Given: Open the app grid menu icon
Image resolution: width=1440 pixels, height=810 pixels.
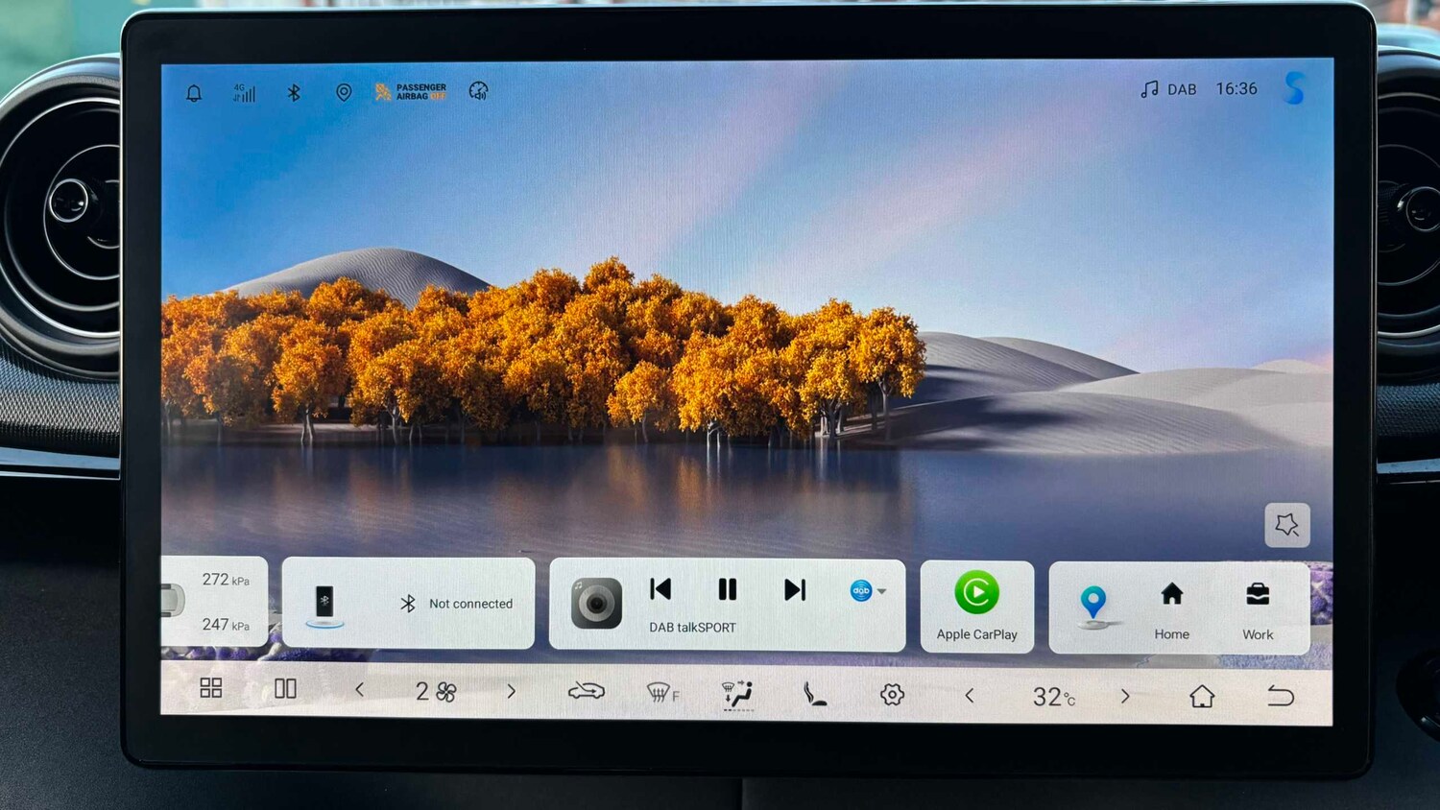Looking at the screenshot, I should click(211, 688).
